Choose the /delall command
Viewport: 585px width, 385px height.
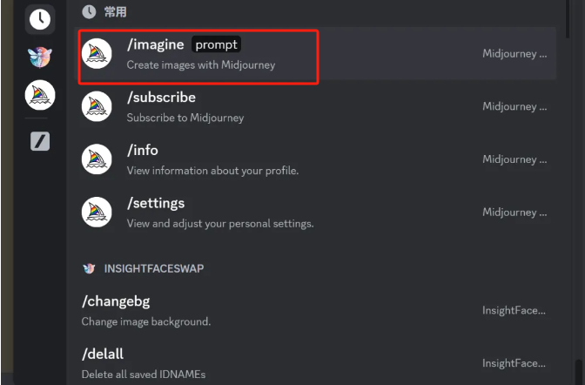tap(315, 363)
